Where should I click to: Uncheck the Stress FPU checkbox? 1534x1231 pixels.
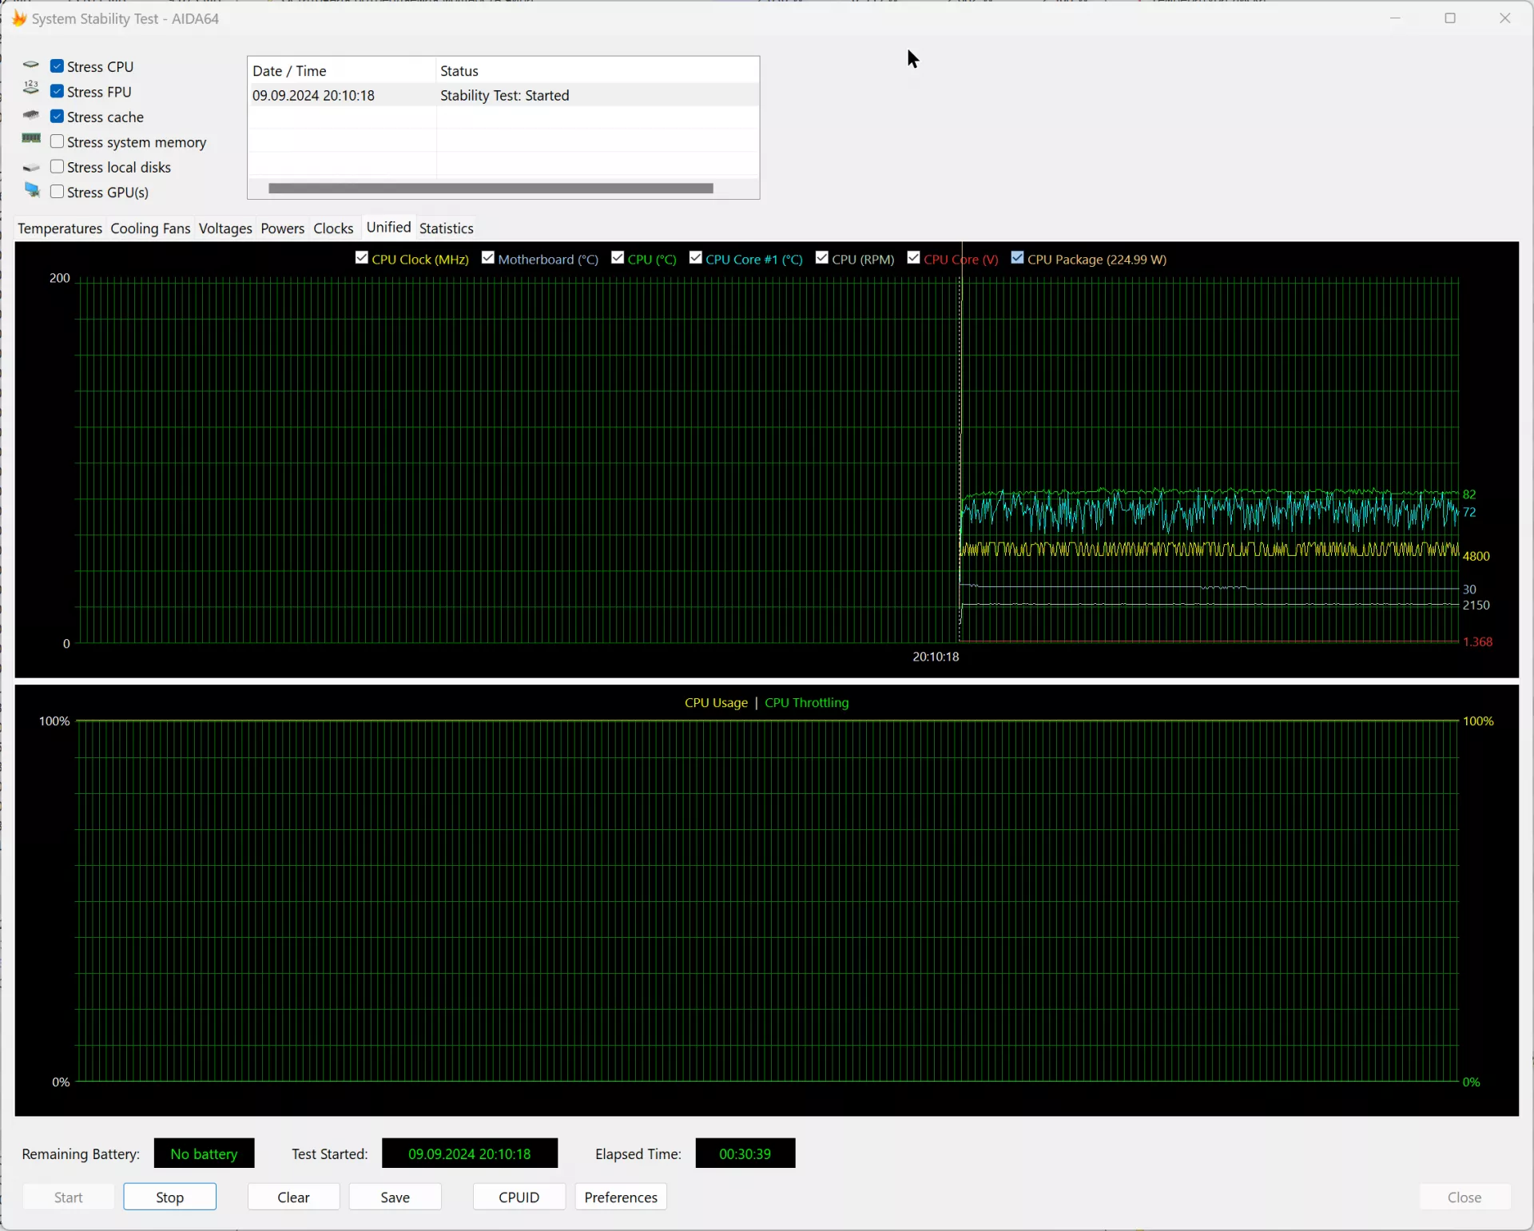57,91
